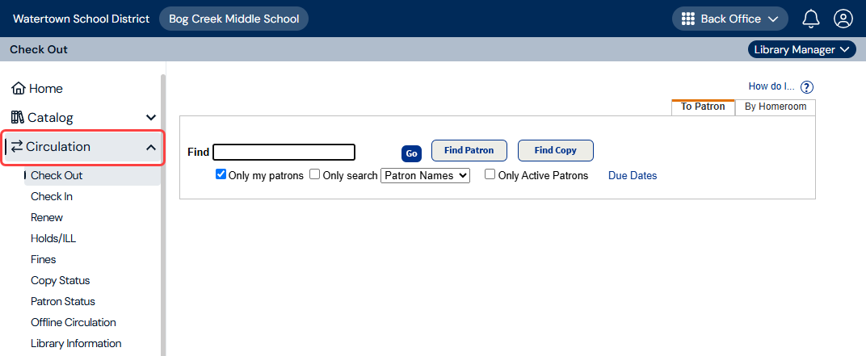Click the Find Patron button
The width and height of the screenshot is (866, 356).
[469, 150]
